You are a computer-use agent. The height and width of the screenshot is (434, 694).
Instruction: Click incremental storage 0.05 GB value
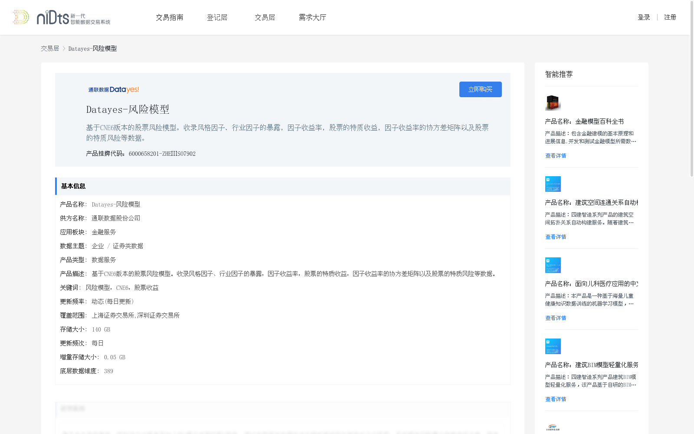click(115, 357)
